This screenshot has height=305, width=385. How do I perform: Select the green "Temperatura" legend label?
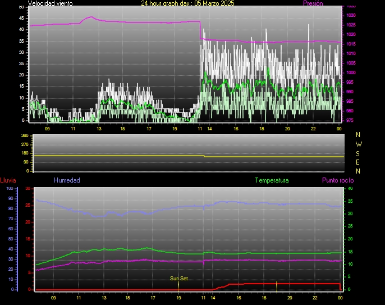272,180
